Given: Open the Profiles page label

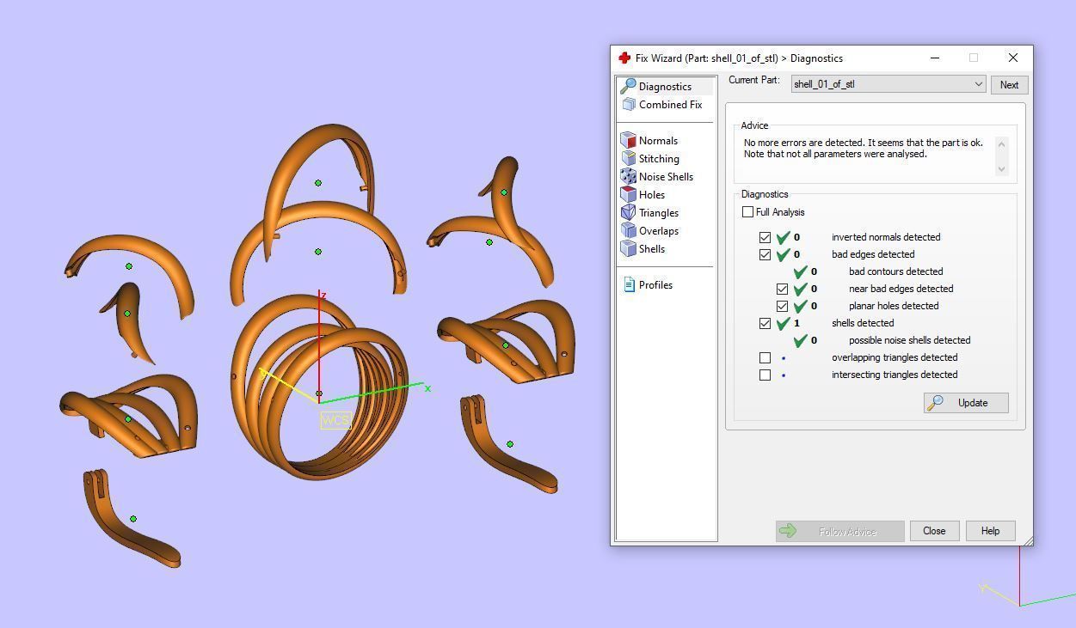Looking at the screenshot, I should pyautogui.click(x=655, y=285).
